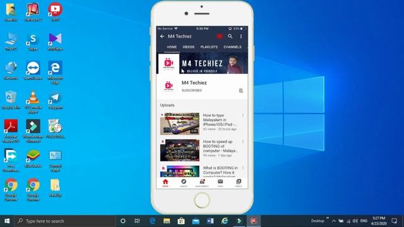The width and height of the screenshot is (404, 227).
Task: Click the volume speaker icon in system tray
Action: coord(355,221)
